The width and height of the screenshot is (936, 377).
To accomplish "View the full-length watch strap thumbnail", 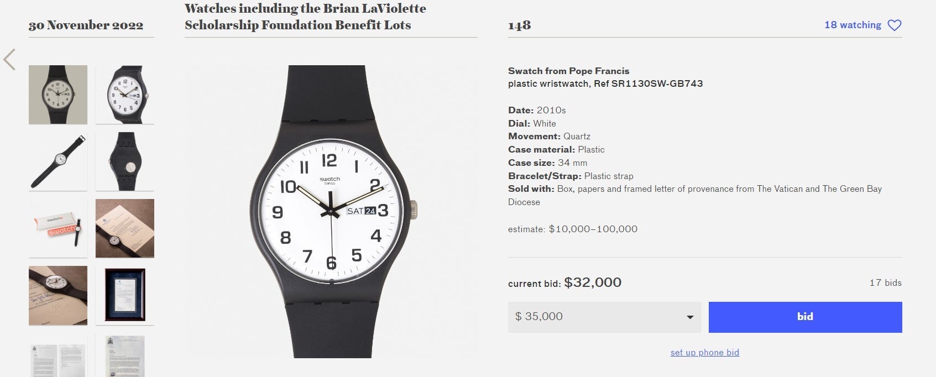I will pyautogui.click(x=58, y=161).
